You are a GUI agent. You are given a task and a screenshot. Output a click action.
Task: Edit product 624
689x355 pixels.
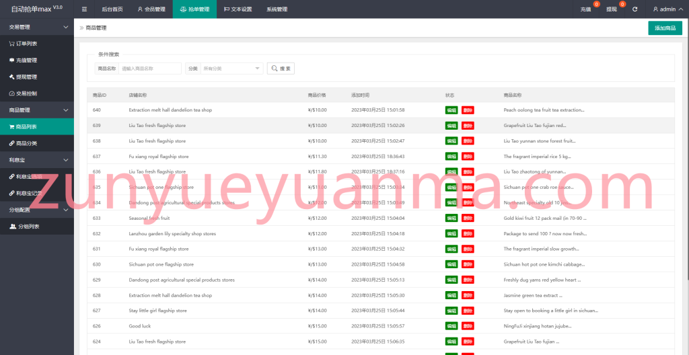tap(451, 342)
